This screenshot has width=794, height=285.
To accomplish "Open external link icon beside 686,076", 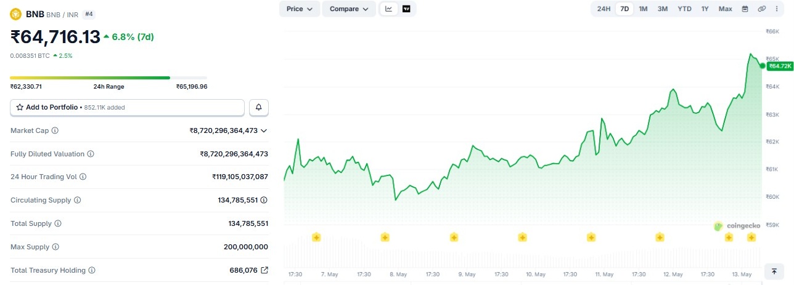I will [x=264, y=270].
